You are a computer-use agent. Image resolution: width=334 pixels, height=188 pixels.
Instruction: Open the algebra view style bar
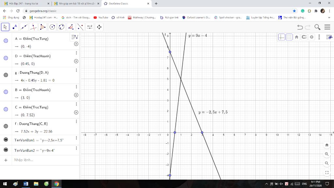pos(75,37)
